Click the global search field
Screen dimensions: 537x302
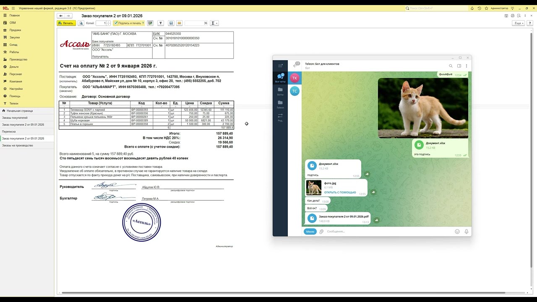coord(436,8)
